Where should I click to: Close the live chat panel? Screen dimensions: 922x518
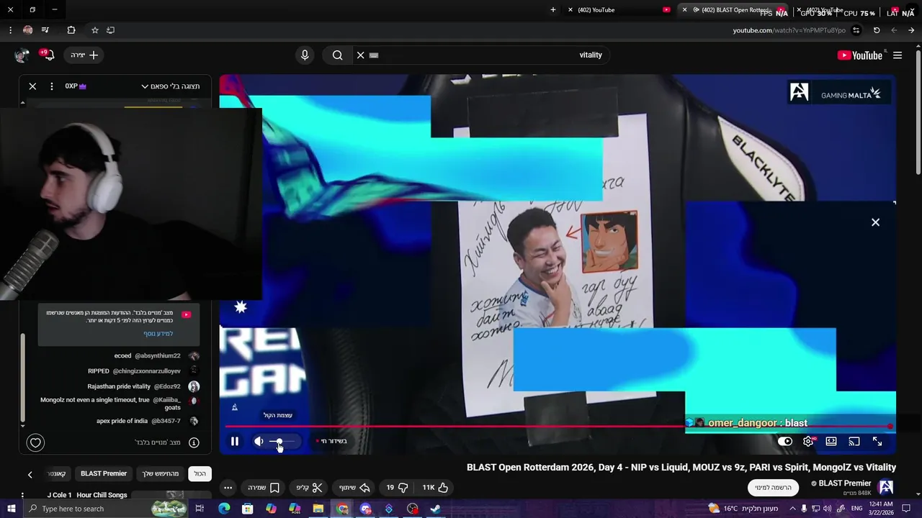click(32, 86)
